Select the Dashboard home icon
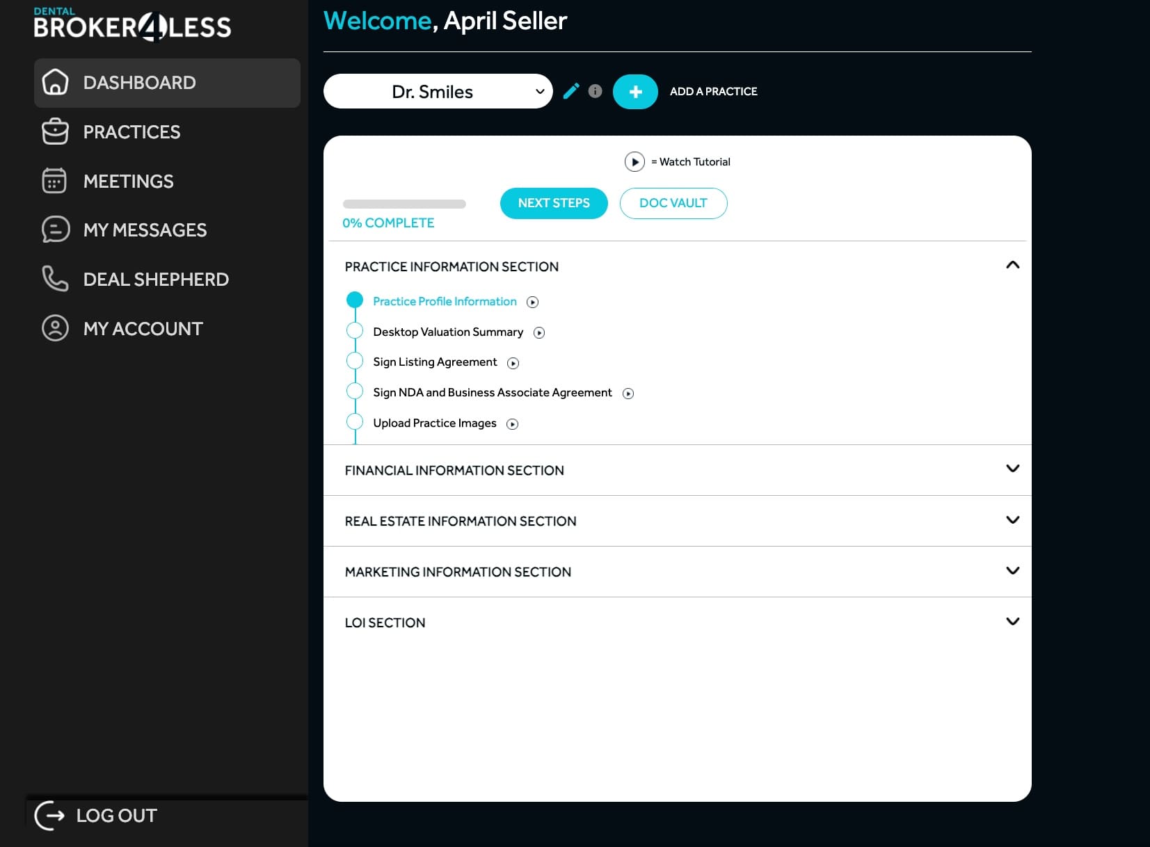Screen dimensions: 1150x847 [54, 83]
